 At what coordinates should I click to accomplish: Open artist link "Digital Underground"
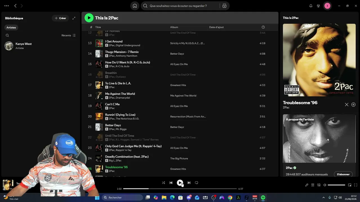click(128, 45)
